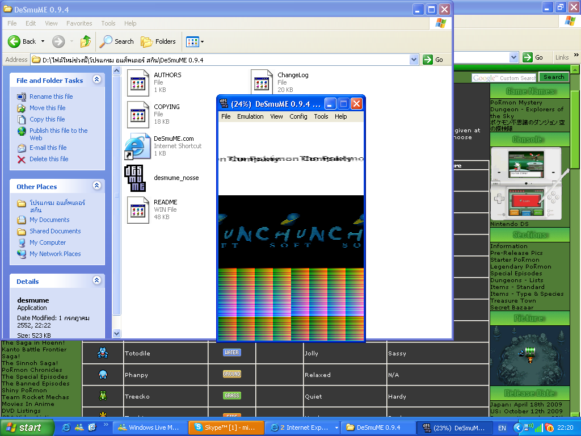Click the Back arrow icon in Explorer
581x436 pixels.
pyautogui.click(x=14, y=41)
